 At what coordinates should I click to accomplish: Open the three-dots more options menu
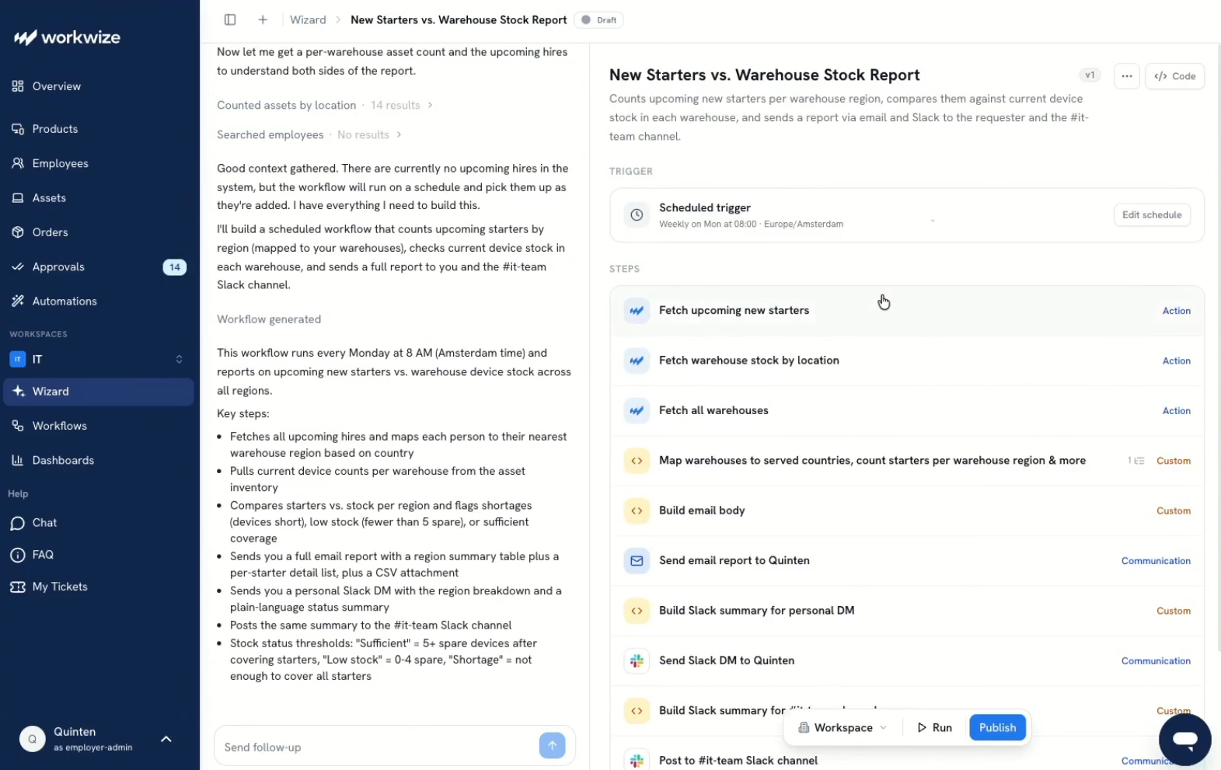(1127, 76)
